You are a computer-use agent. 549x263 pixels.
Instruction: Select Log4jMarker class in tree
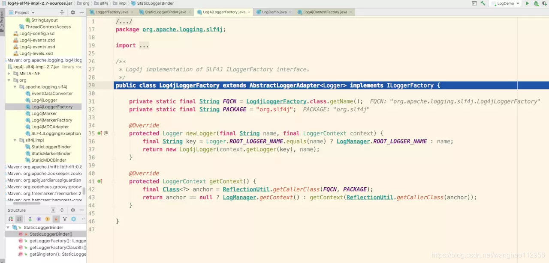click(44, 113)
